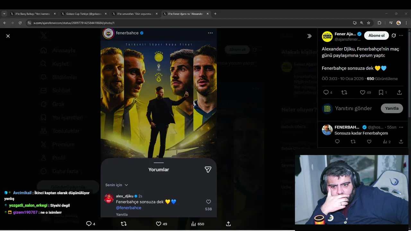Image resolution: width=411 pixels, height=231 pixels.
Task: Close the Barış Balkay browser tab
Action: (x=55, y=14)
